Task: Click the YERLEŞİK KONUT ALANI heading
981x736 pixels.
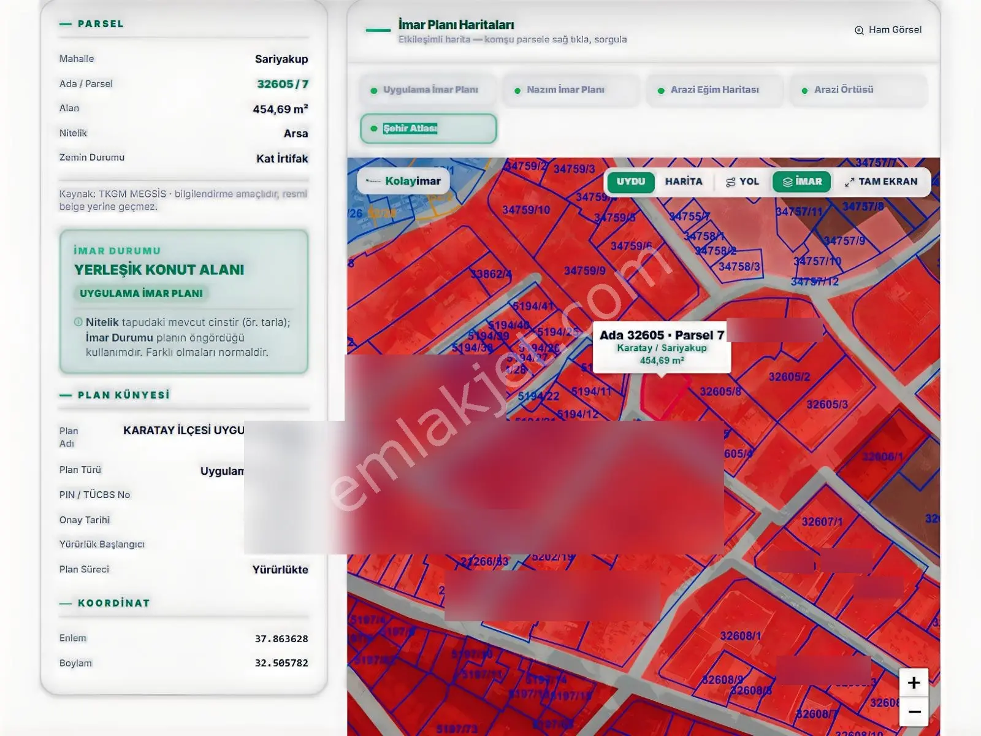Action: point(159,270)
